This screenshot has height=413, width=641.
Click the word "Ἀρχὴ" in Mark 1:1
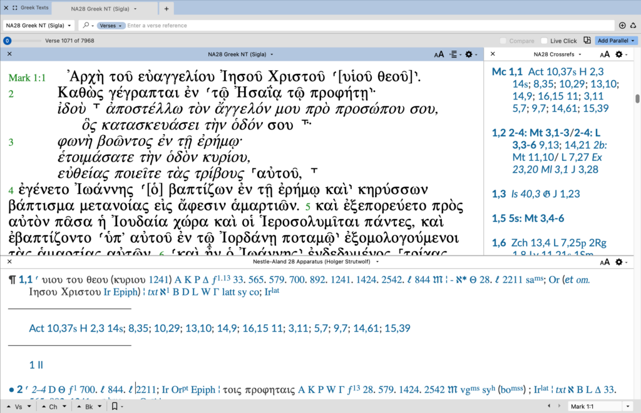(85, 77)
